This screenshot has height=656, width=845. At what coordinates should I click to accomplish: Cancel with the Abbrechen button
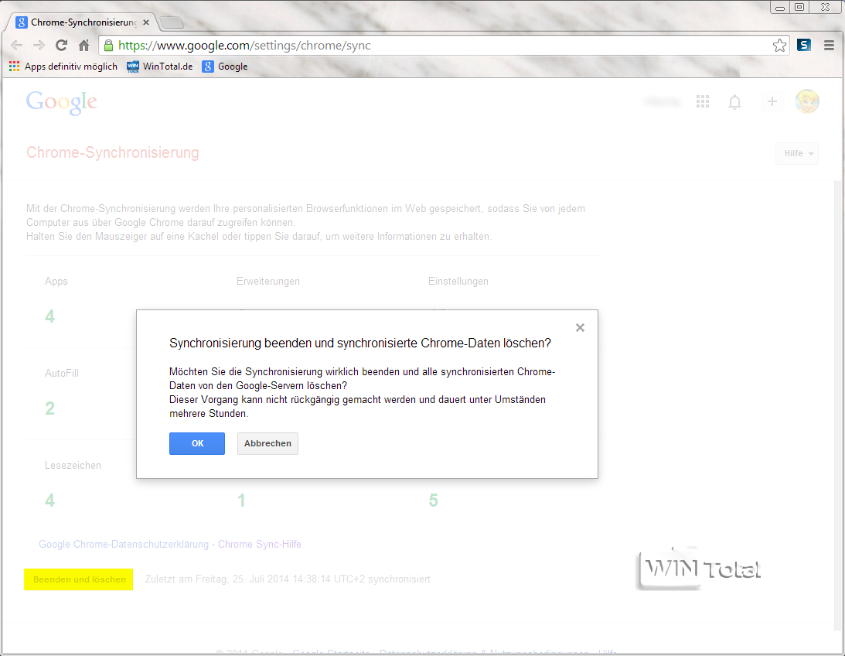pos(267,443)
